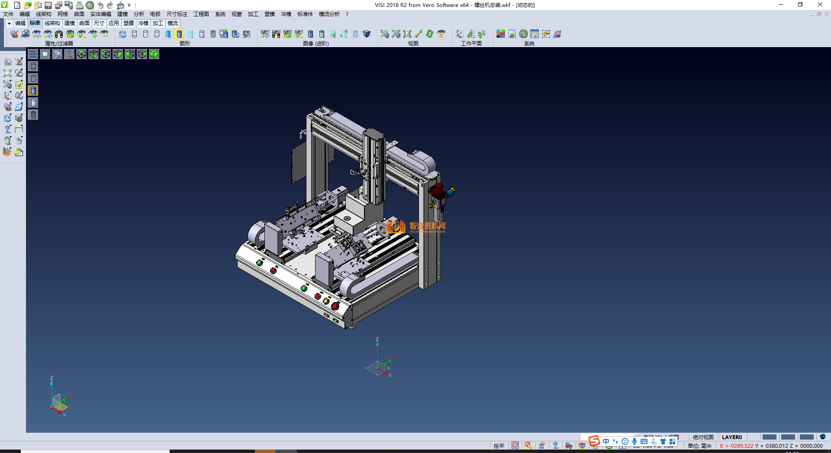Click the save floppy disk icon
This screenshot has height=453, width=831.
(x=48, y=5)
